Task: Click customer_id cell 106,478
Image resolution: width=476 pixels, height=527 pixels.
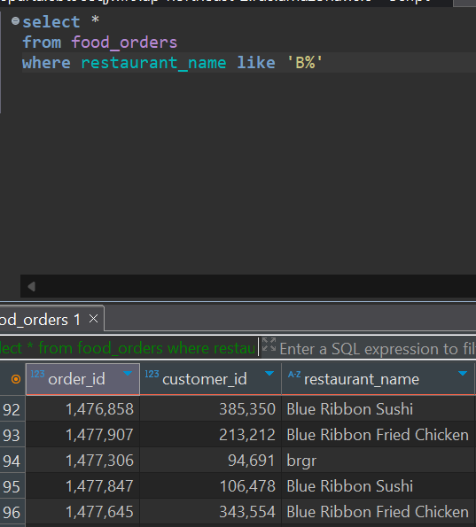Action: [211, 486]
